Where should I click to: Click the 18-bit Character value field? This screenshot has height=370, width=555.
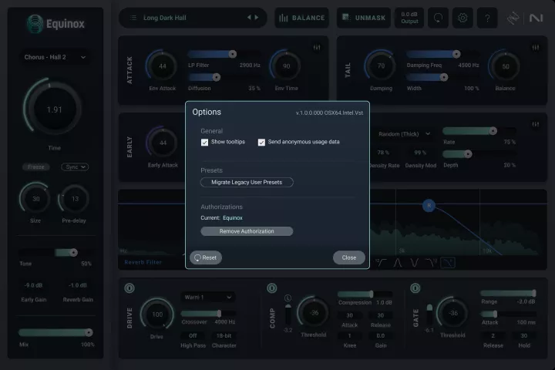point(224,335)
